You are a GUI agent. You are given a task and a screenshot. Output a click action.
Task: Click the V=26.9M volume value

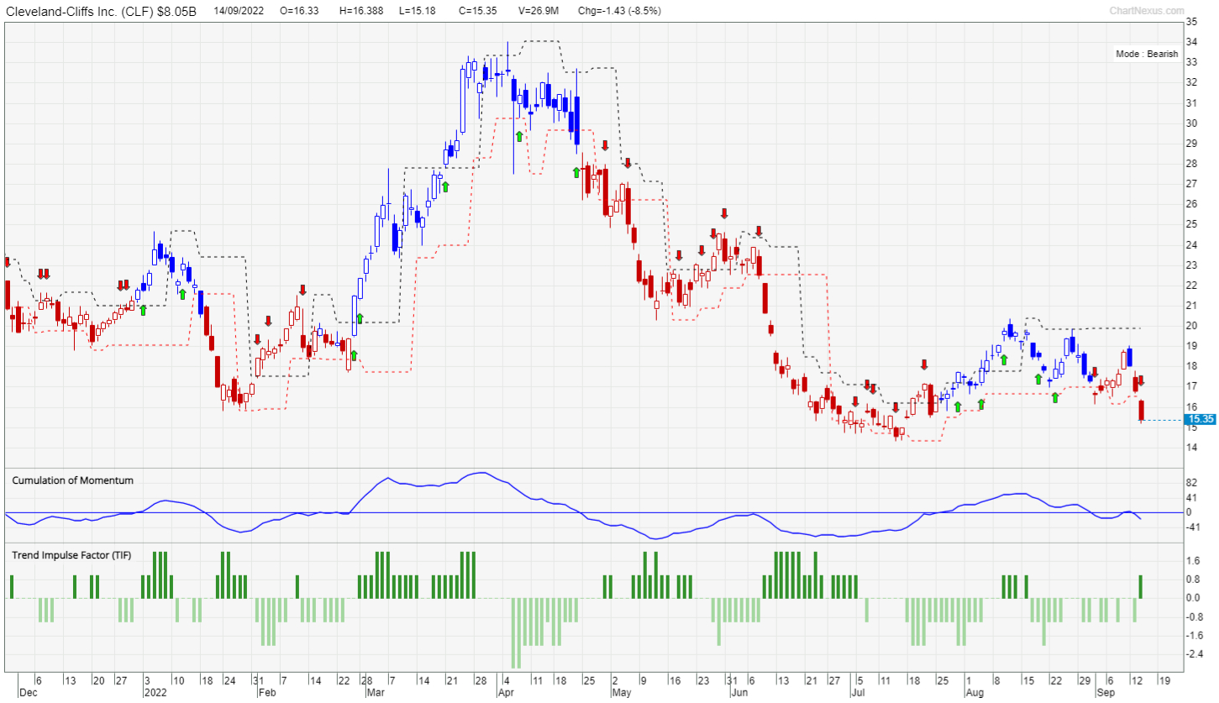(539, 11)
